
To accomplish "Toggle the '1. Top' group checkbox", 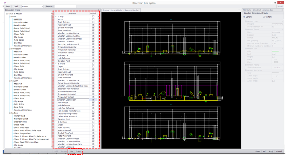I will pyautogui.click(x=93, y=17).
